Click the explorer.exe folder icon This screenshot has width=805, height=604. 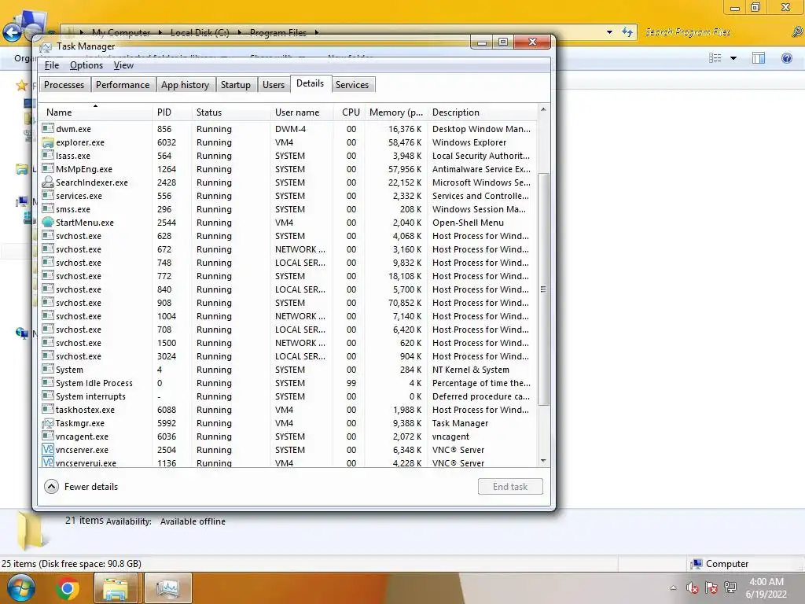pyautogui.click(x=48, y=142)
